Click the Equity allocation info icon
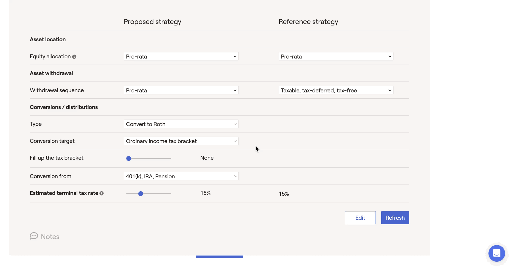 pos(74,57)
